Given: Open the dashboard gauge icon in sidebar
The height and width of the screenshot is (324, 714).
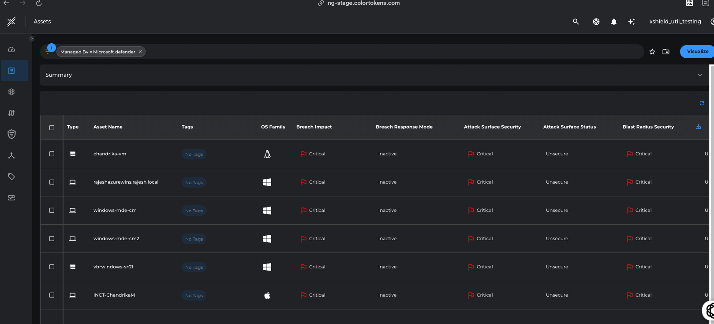Looking at the screenshot, I should 11,49.
